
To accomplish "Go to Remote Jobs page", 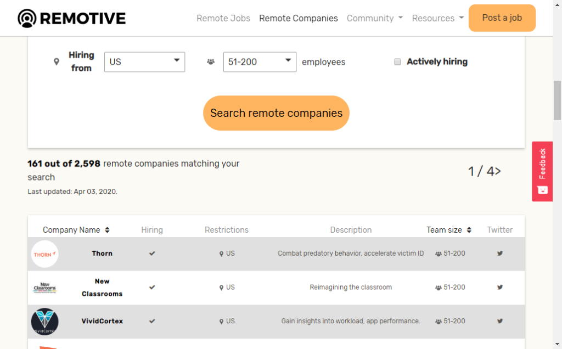I will pos(223,18).
